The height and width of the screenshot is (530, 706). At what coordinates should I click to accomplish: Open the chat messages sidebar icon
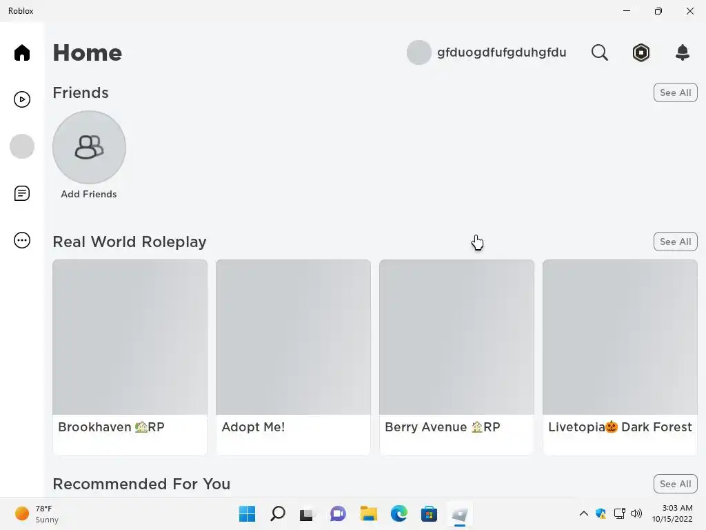point(21,193)
